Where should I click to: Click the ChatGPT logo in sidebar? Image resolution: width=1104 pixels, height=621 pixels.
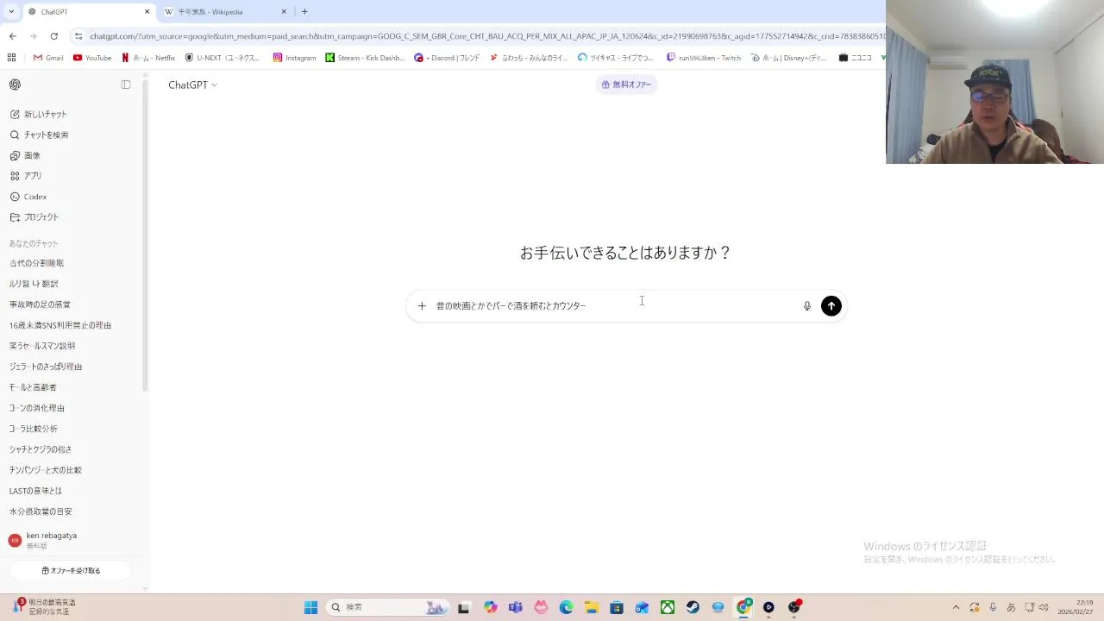tap(15, 85)
